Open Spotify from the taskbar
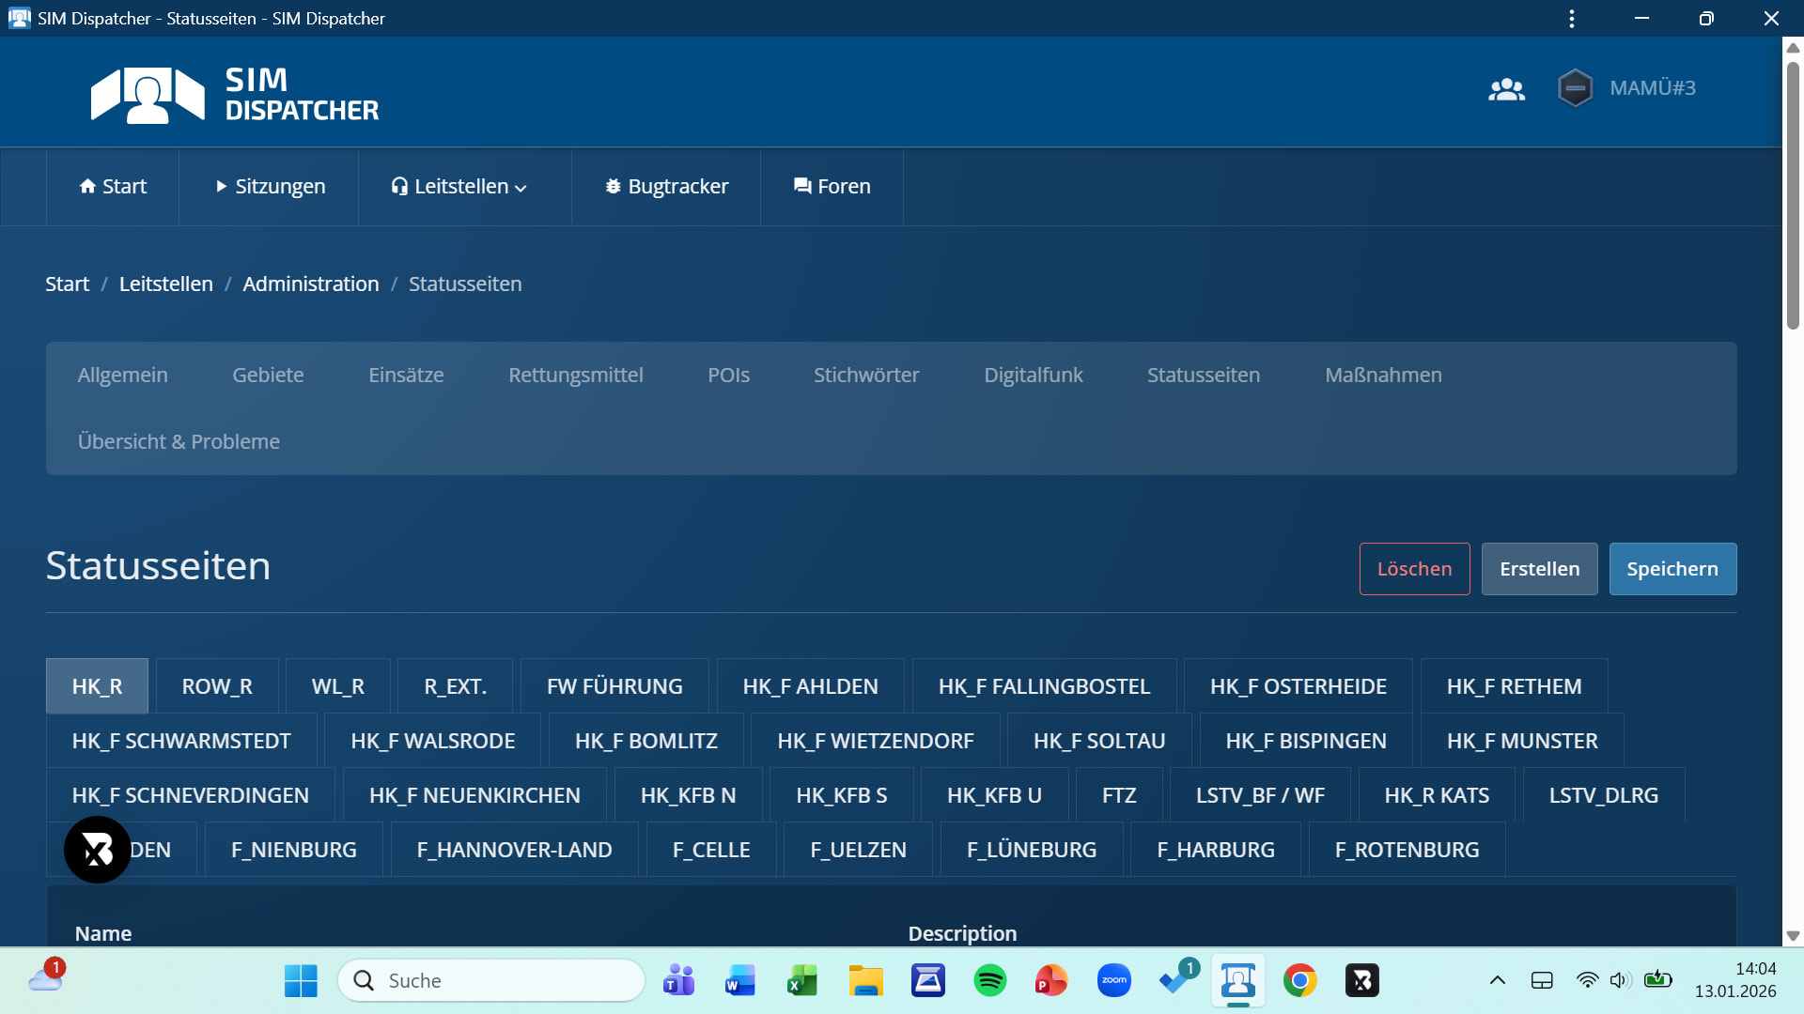This screenshot has height=1014, width=1804. [x=989, y=981]
